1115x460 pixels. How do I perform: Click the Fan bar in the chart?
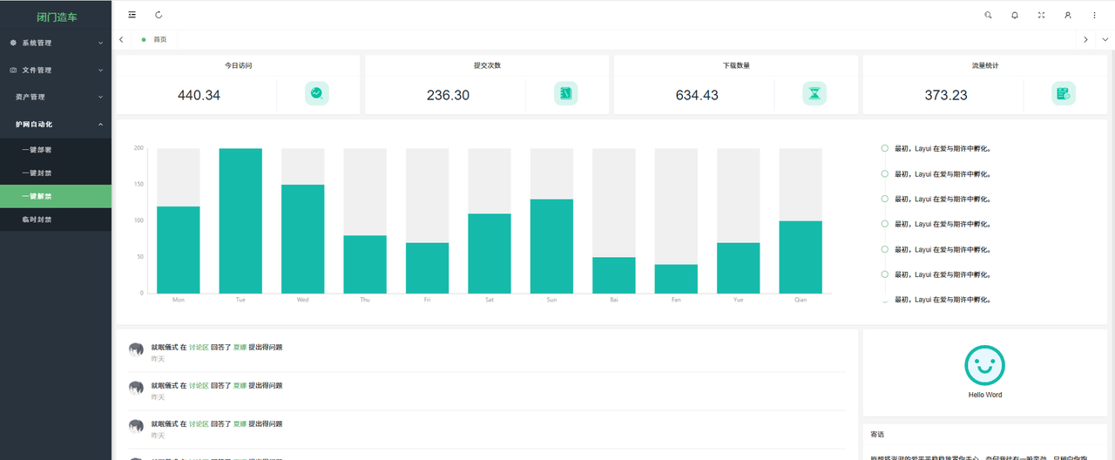[676, 279]
